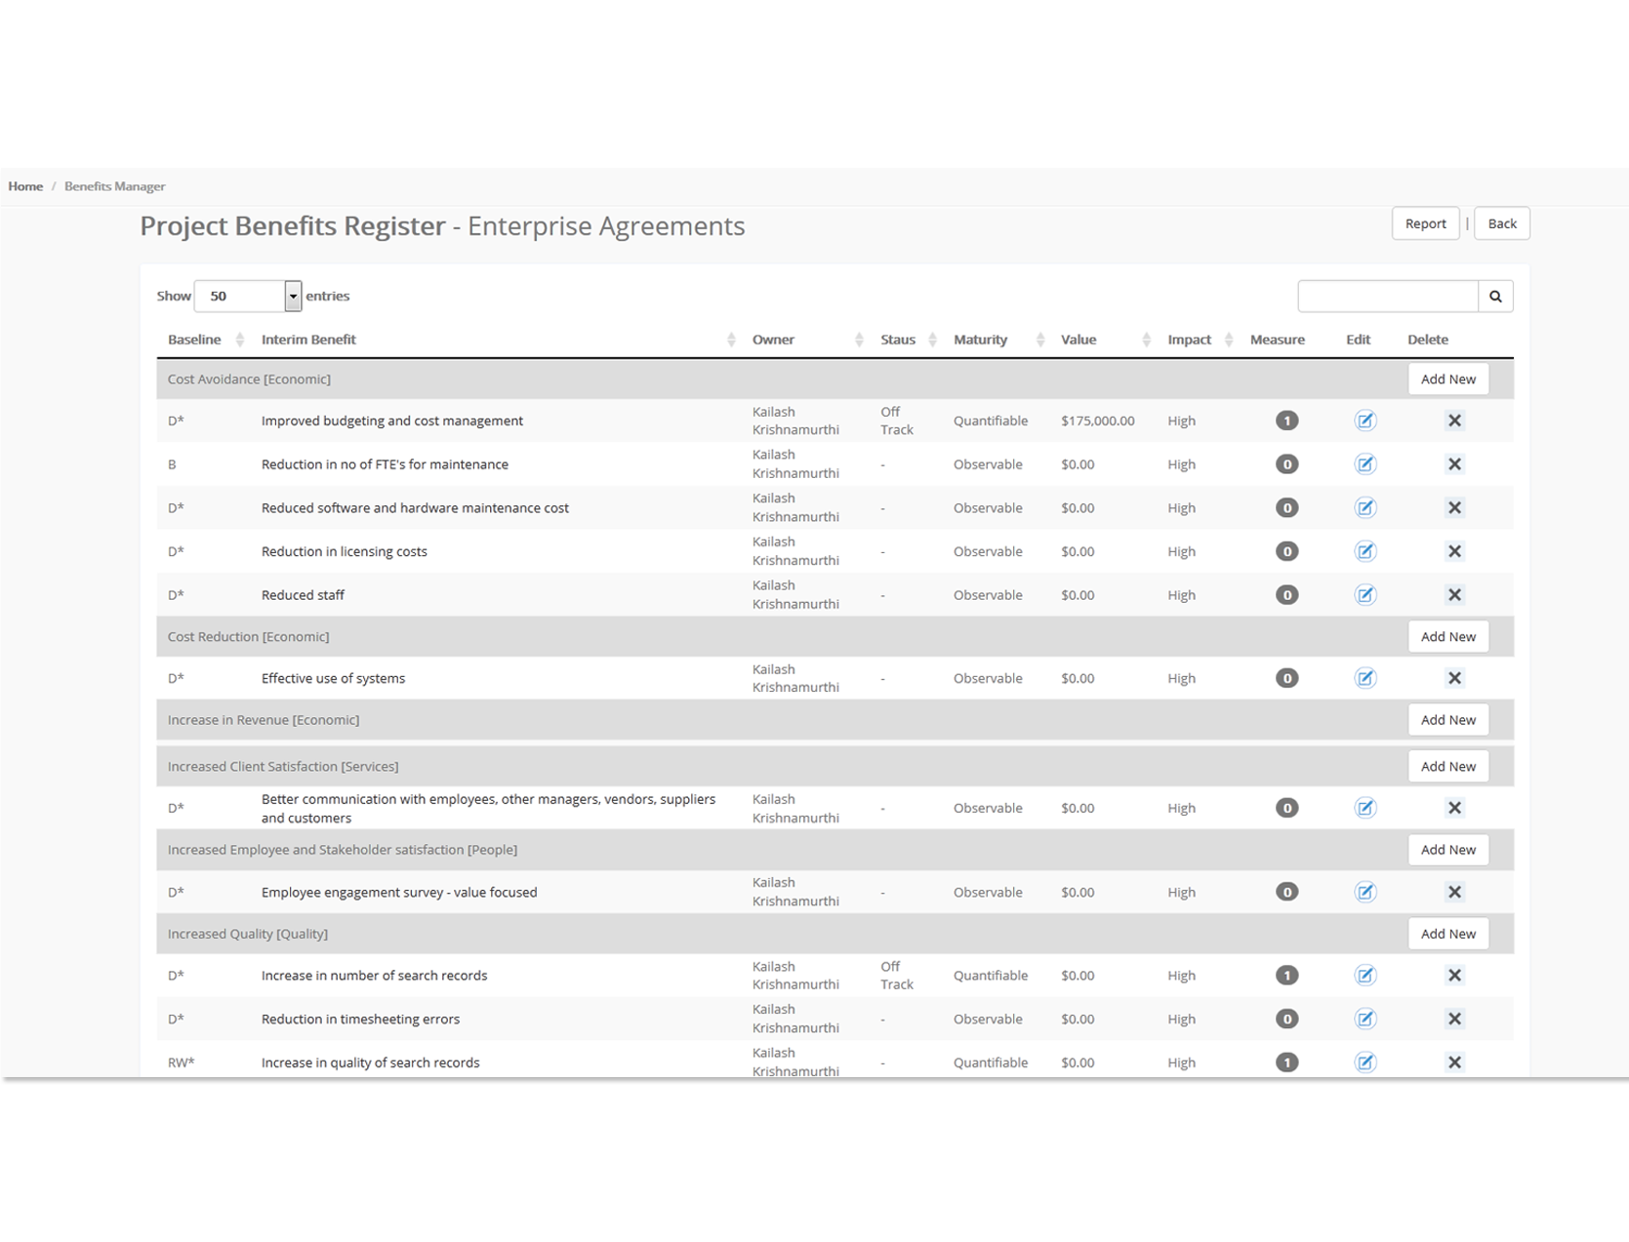This screenshot has width=1629, height=1242.
Task: Open measure badge for Improved budgeting row
Action: 1286,421
